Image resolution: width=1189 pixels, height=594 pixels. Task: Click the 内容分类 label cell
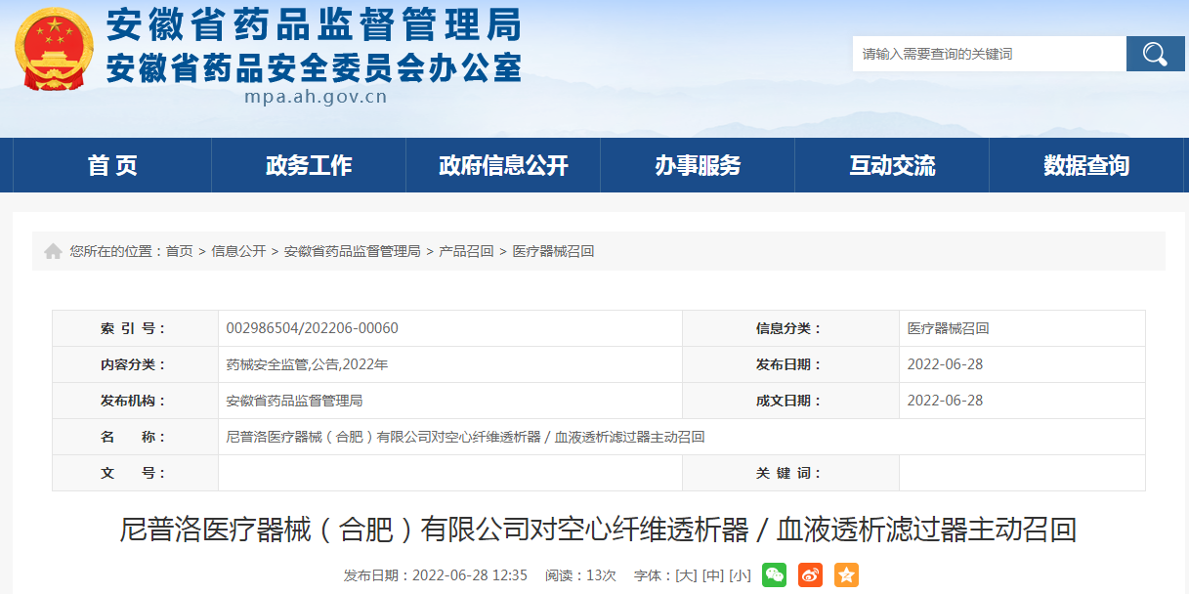(135, 364)
